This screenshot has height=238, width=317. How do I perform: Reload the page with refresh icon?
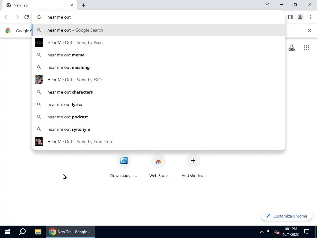pos(27,17)
